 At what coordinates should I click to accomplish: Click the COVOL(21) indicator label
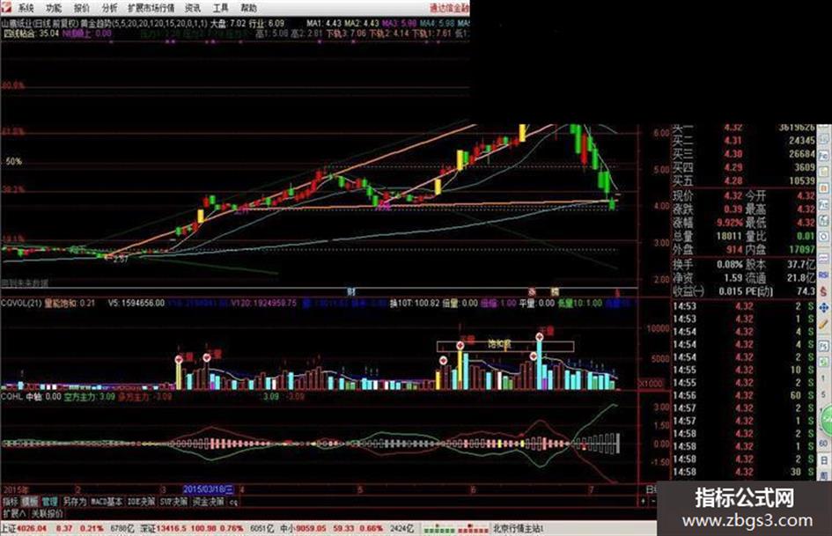pos(19,303)
